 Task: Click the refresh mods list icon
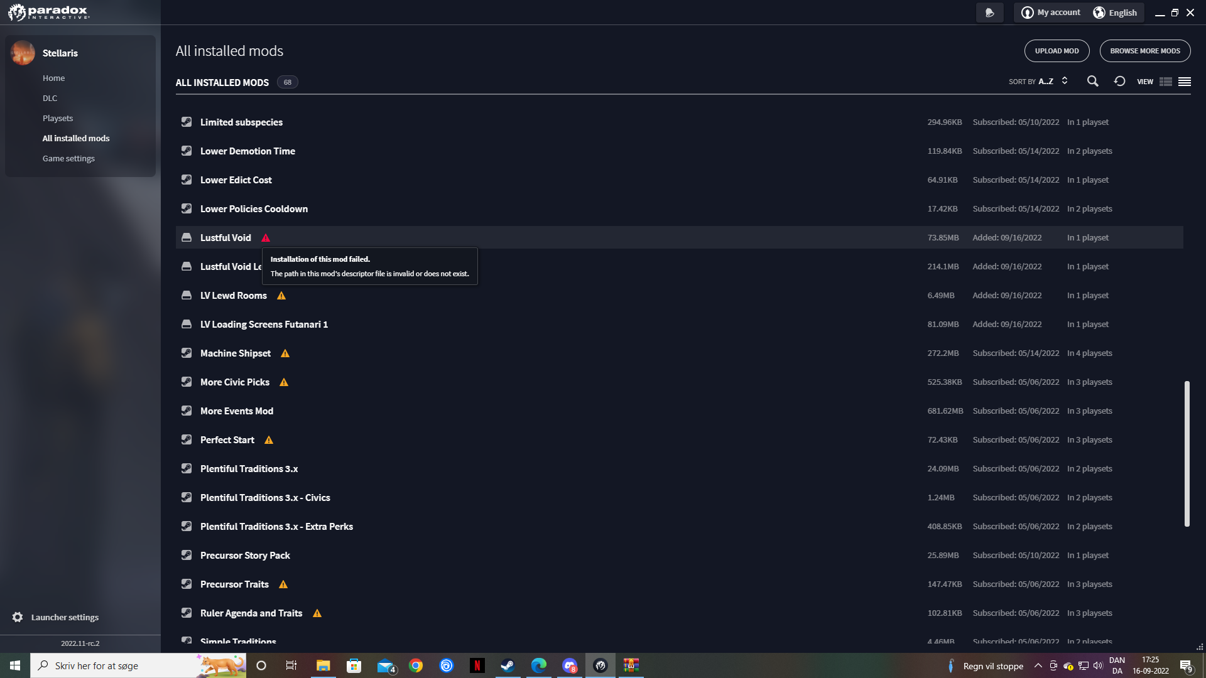(1119, 82)
